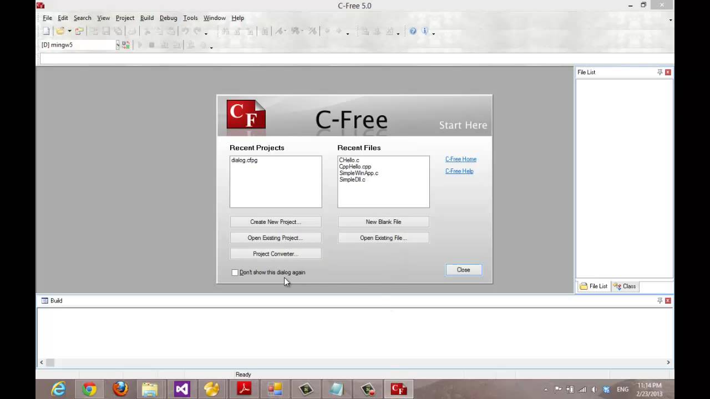Select CppHello.cpp in Recent Files
This screenshot has height=399, width=710.
click(x=356, y=166)
